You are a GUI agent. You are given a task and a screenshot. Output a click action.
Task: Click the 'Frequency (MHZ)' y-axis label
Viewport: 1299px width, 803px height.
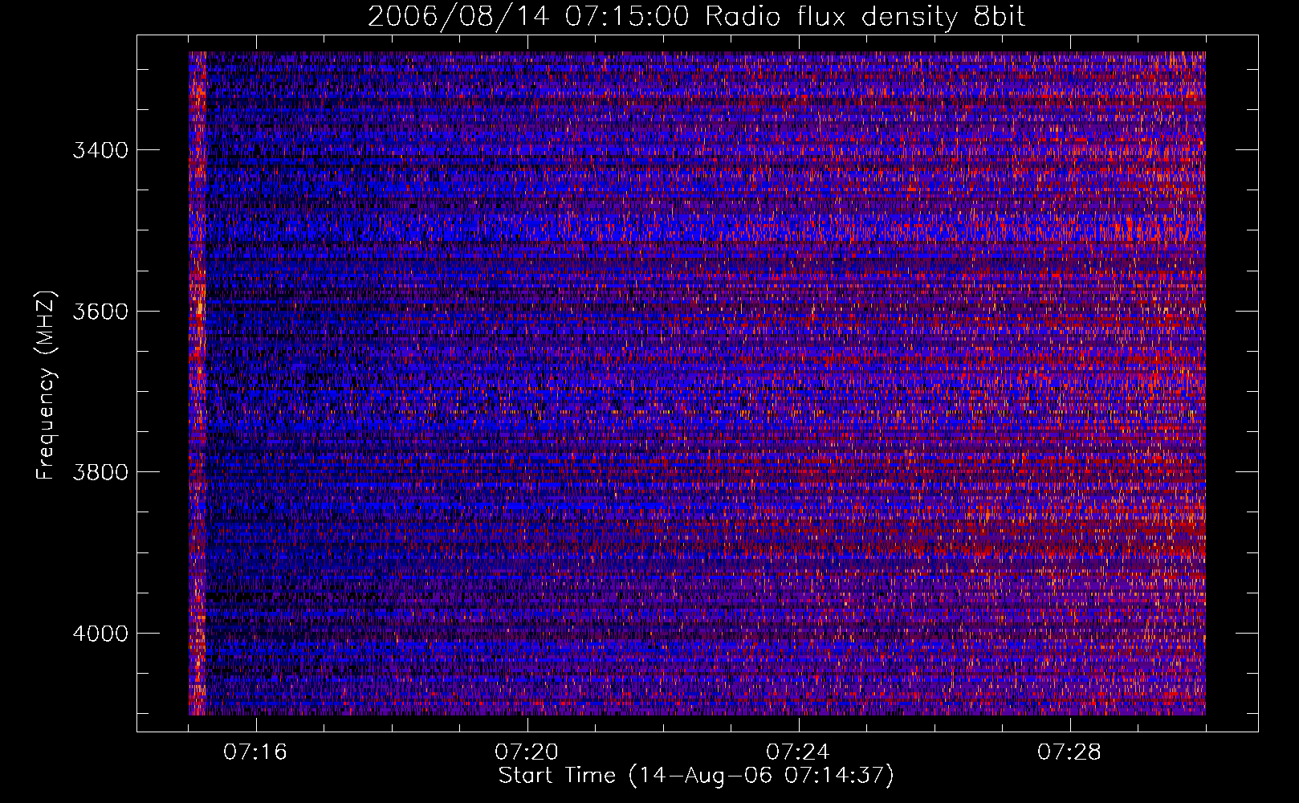point(46,385)
